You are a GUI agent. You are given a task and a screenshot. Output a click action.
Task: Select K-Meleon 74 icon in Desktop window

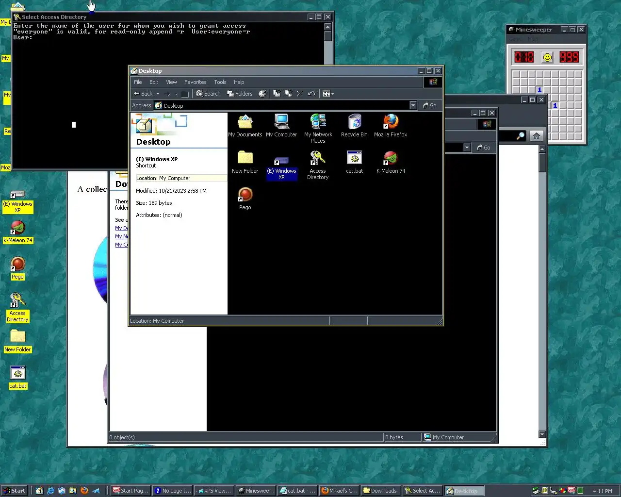391,162
